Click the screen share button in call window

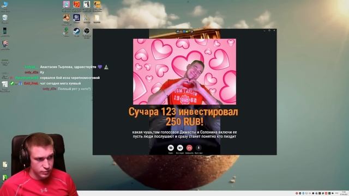pos(171,148)
